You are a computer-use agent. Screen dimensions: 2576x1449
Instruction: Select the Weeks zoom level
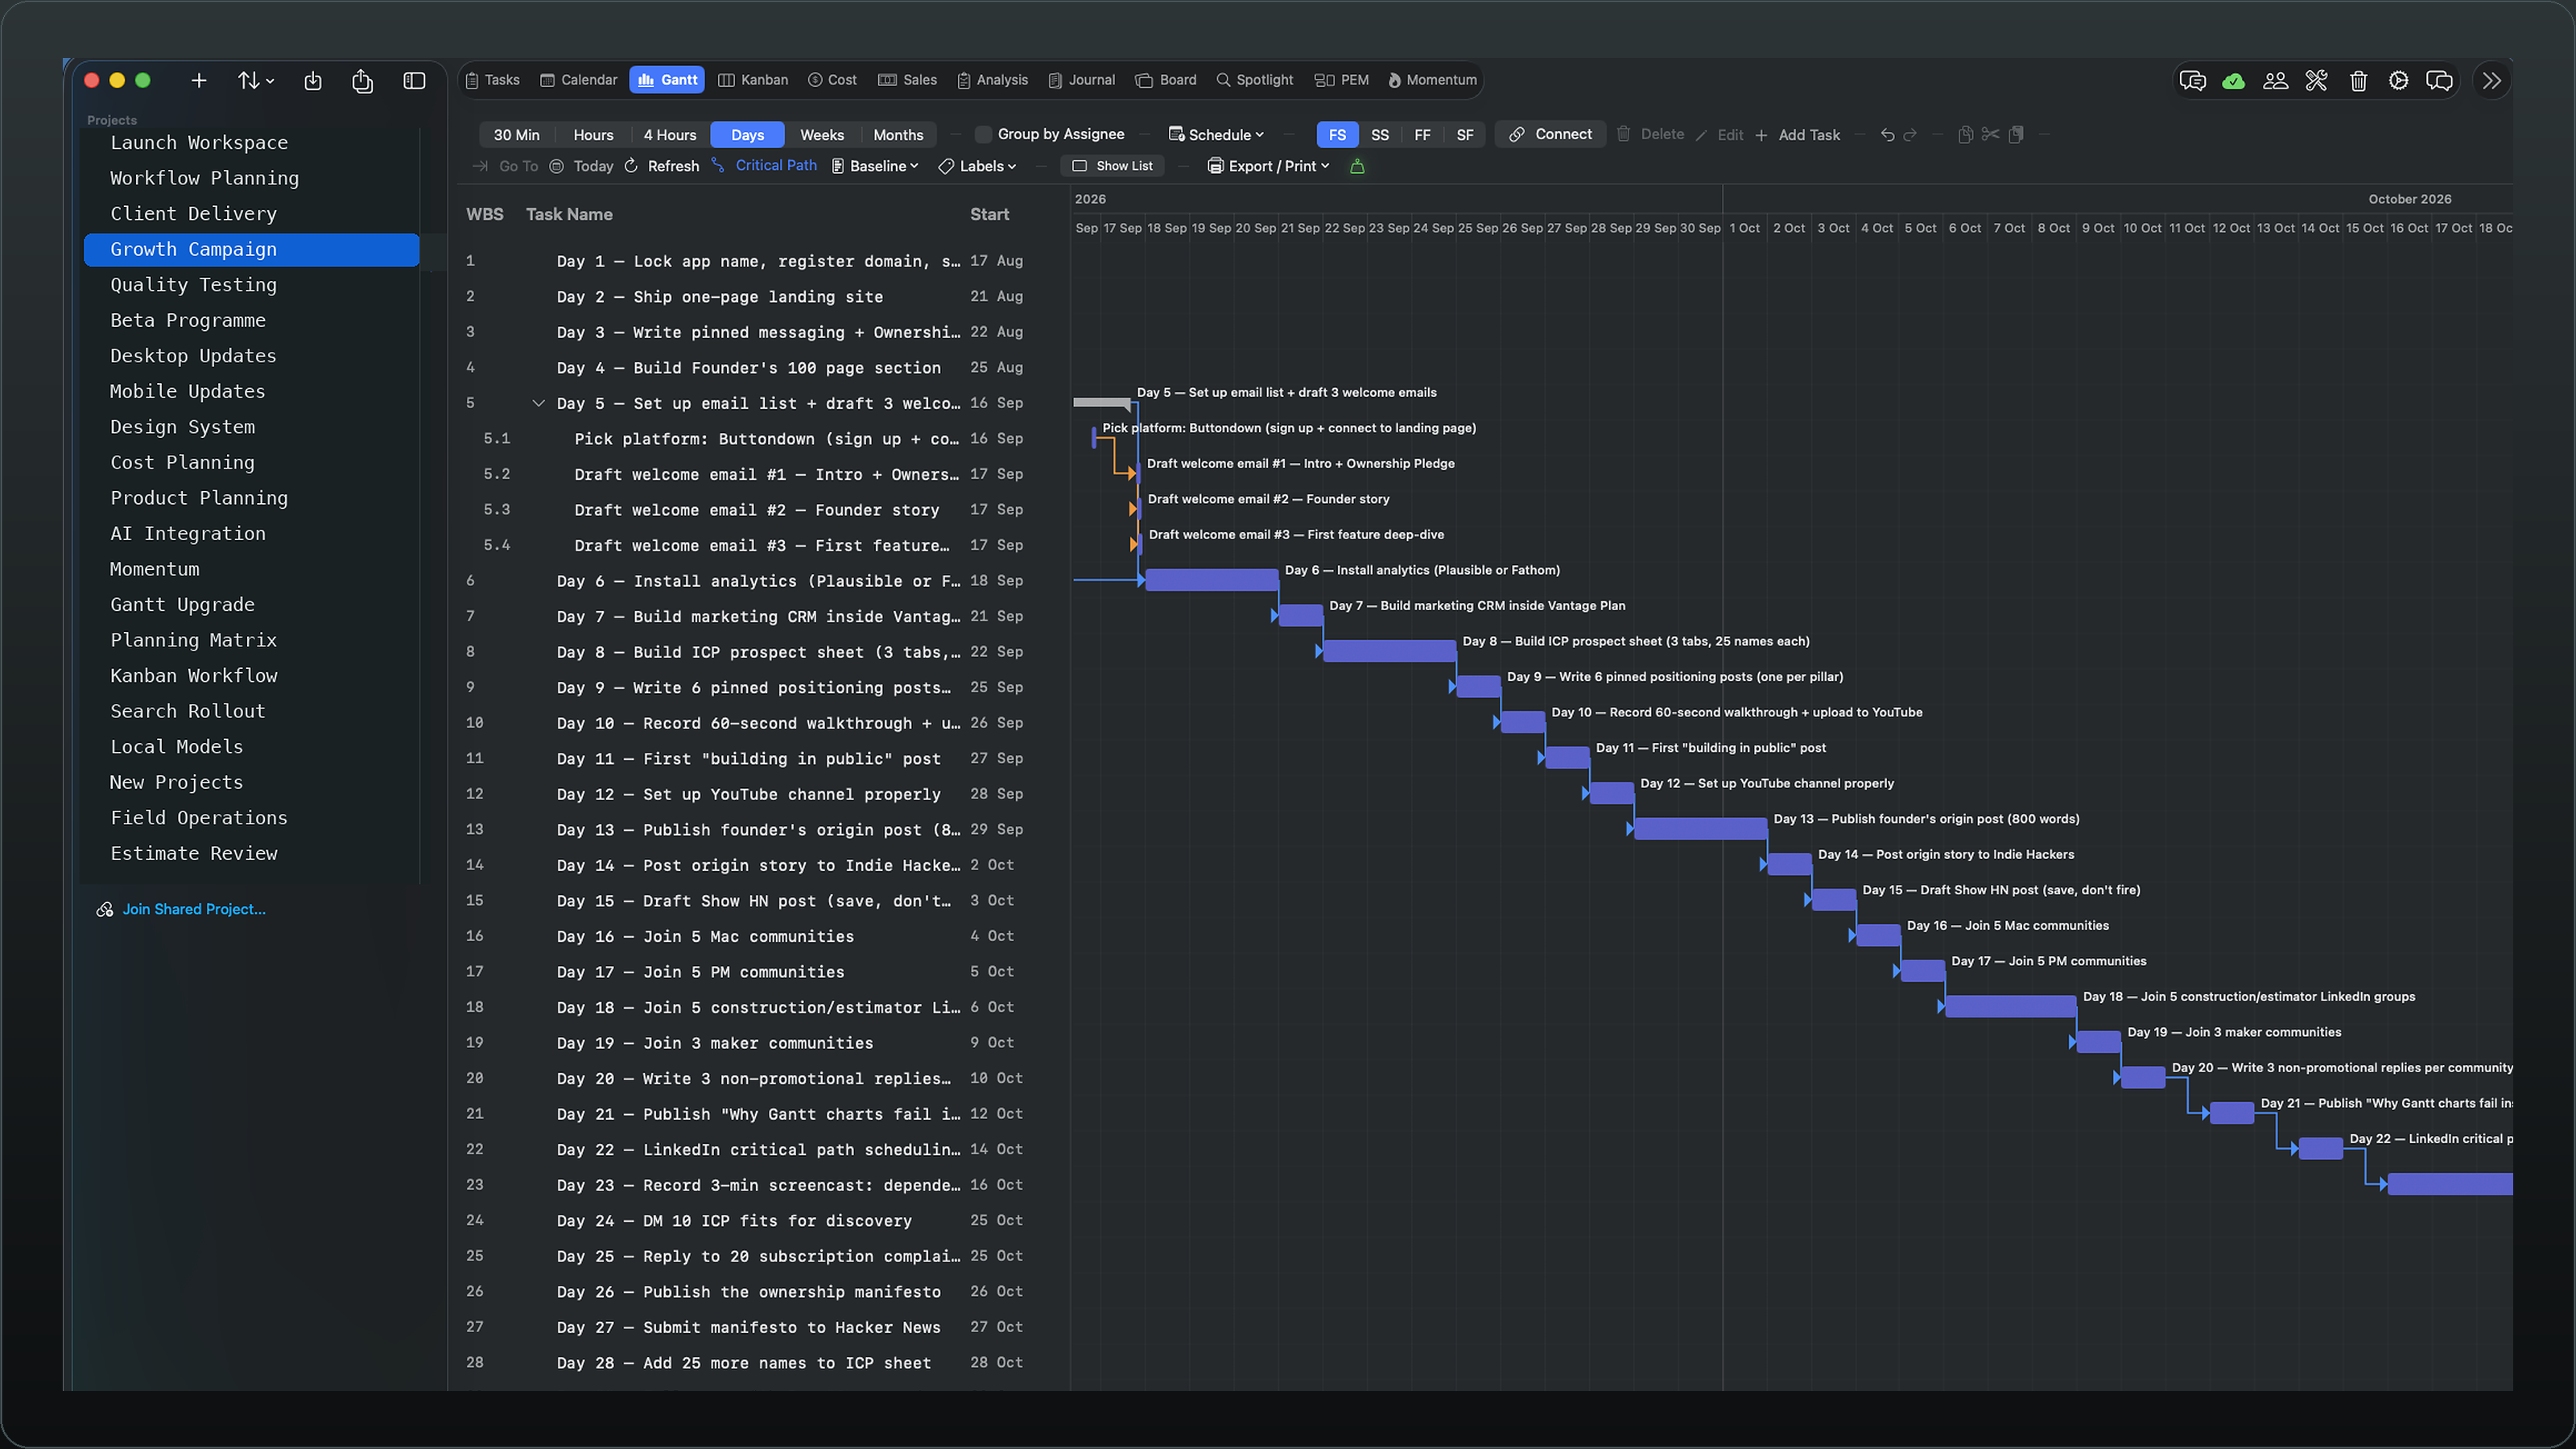click(x=821, y=135)
